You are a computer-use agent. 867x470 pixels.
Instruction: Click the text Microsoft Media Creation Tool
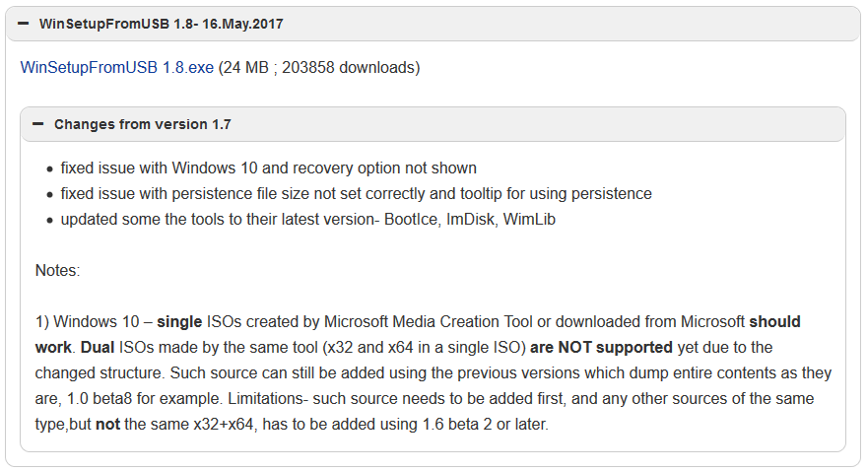[428, 322]
